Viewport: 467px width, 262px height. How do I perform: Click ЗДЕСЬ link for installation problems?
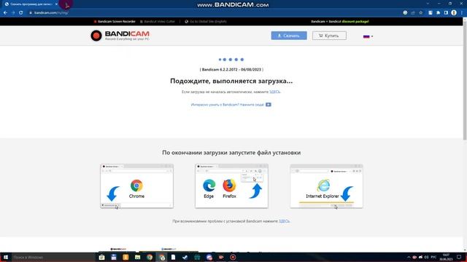point(284,221)
